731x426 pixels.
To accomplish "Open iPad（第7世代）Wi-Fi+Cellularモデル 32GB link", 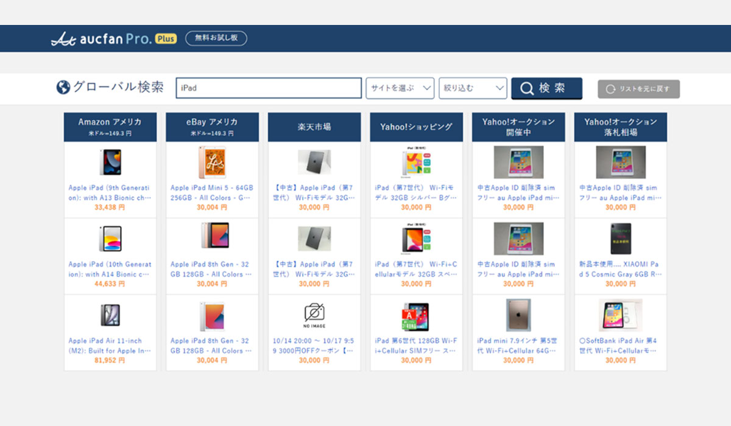I will [x=416, y=270].
